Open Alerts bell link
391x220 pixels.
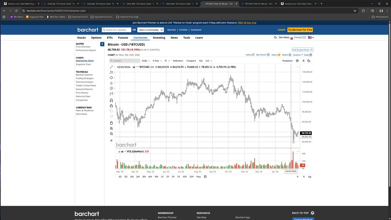click(276, 55)
